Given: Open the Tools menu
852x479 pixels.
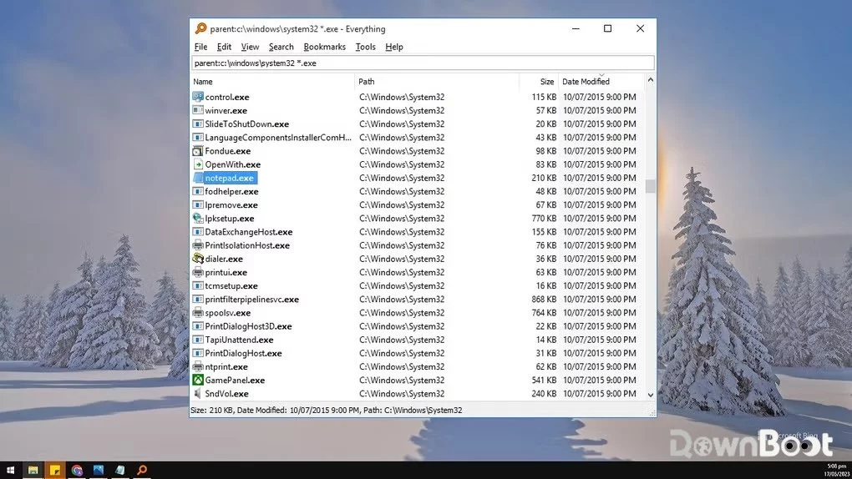Looking at the screenshot, I should (365, 47).
